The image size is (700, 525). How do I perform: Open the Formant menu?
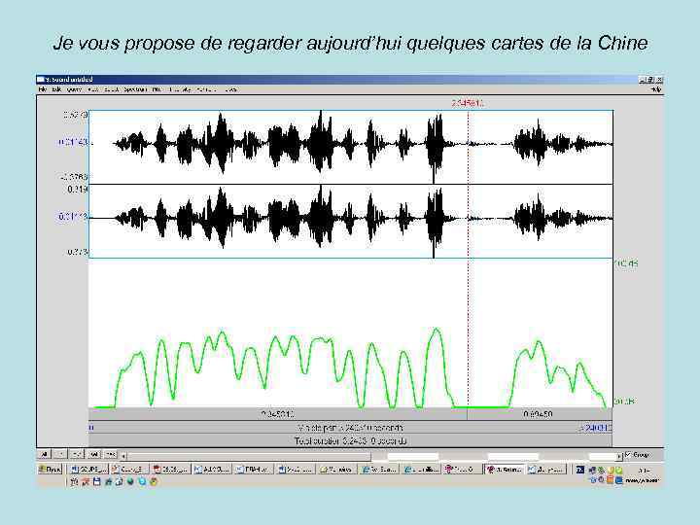coord(206,89)
